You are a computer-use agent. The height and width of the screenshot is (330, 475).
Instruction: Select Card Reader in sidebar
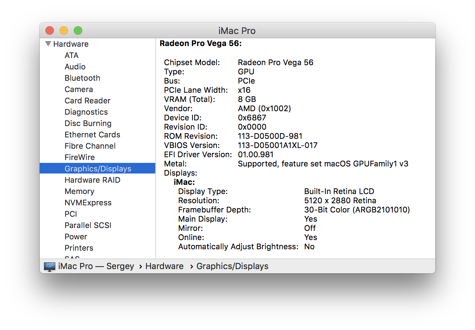(x=88, y=101)
